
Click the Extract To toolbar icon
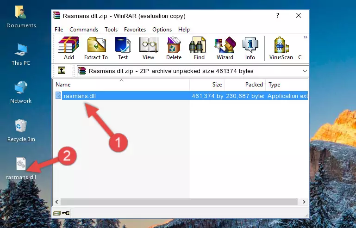96,48
